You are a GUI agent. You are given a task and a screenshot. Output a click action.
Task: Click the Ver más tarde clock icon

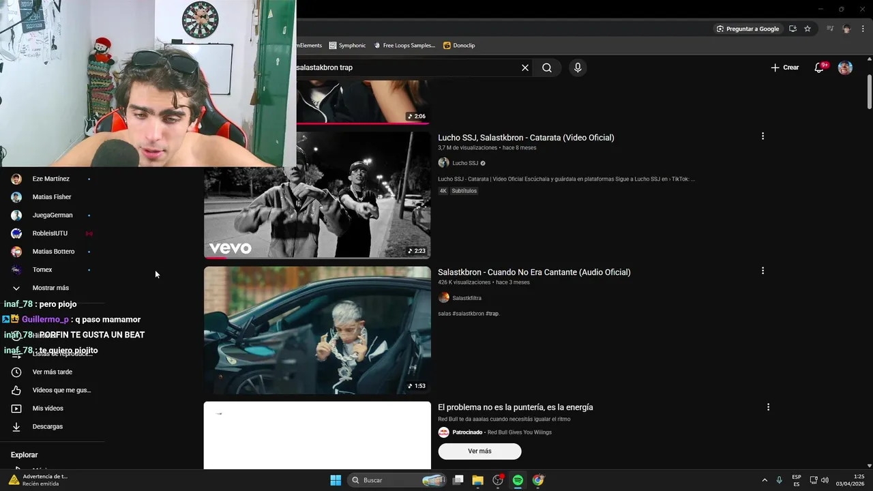tap(16, 372)
